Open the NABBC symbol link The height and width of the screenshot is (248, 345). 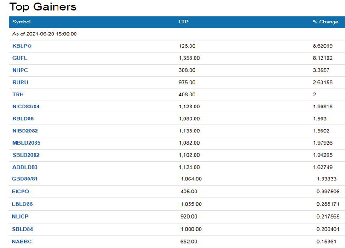(22, 242)
